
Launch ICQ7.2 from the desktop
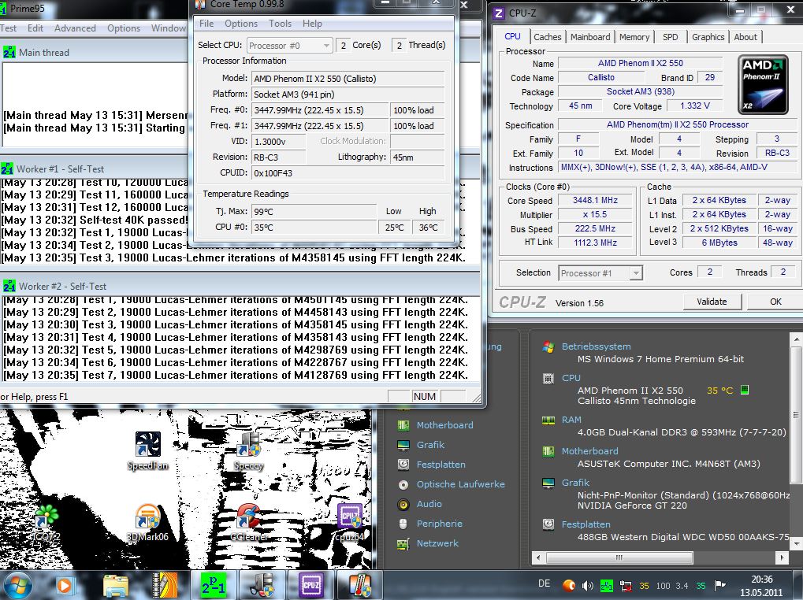click(x=46, y=522)
